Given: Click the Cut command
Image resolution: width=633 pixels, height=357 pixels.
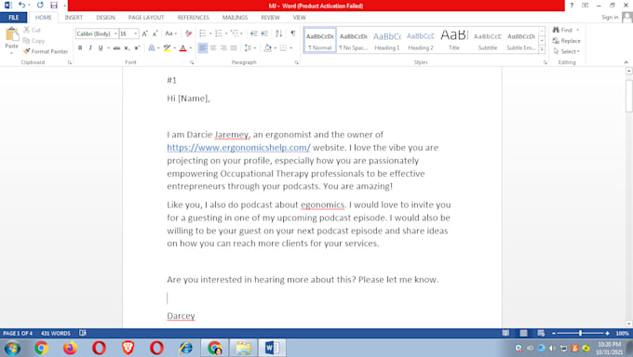Looking at the screenshot, I should click(x=33, y=30).
